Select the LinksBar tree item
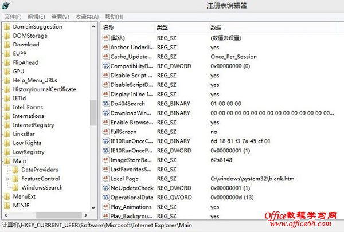The width and height of the screenshot is (344, 232). pyautogui.click(x=24, y=134)
